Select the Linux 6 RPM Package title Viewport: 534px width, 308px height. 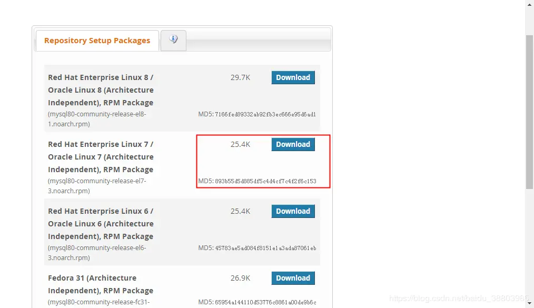tap(101, 224)
